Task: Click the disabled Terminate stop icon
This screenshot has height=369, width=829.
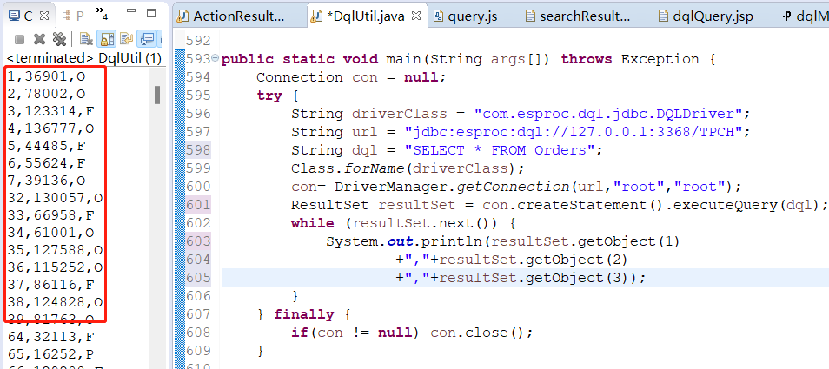Action: (19, 40)
